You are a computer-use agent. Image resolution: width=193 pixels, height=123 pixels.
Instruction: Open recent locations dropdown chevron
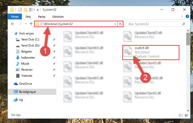(26, 24)
